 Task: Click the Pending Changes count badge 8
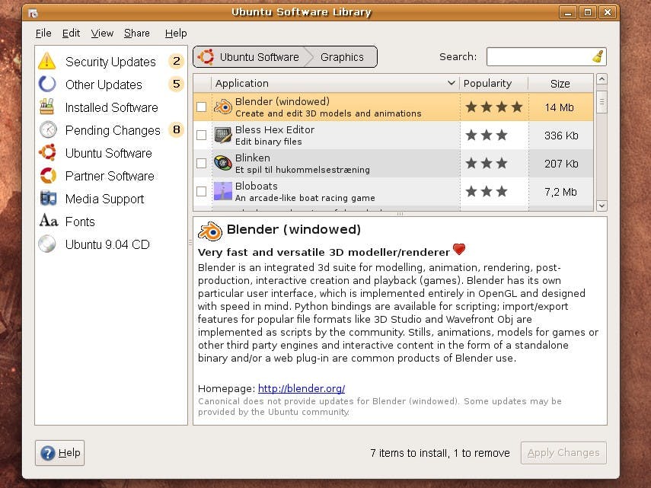[177, 130]
